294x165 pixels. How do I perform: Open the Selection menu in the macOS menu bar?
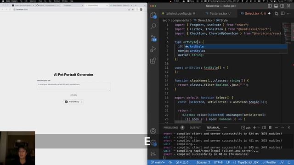pyautogui.click(x=33, y=1)
